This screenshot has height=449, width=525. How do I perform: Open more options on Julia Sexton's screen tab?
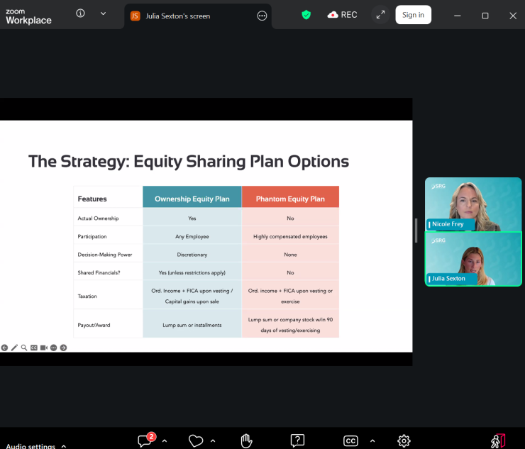pos(262,16)
